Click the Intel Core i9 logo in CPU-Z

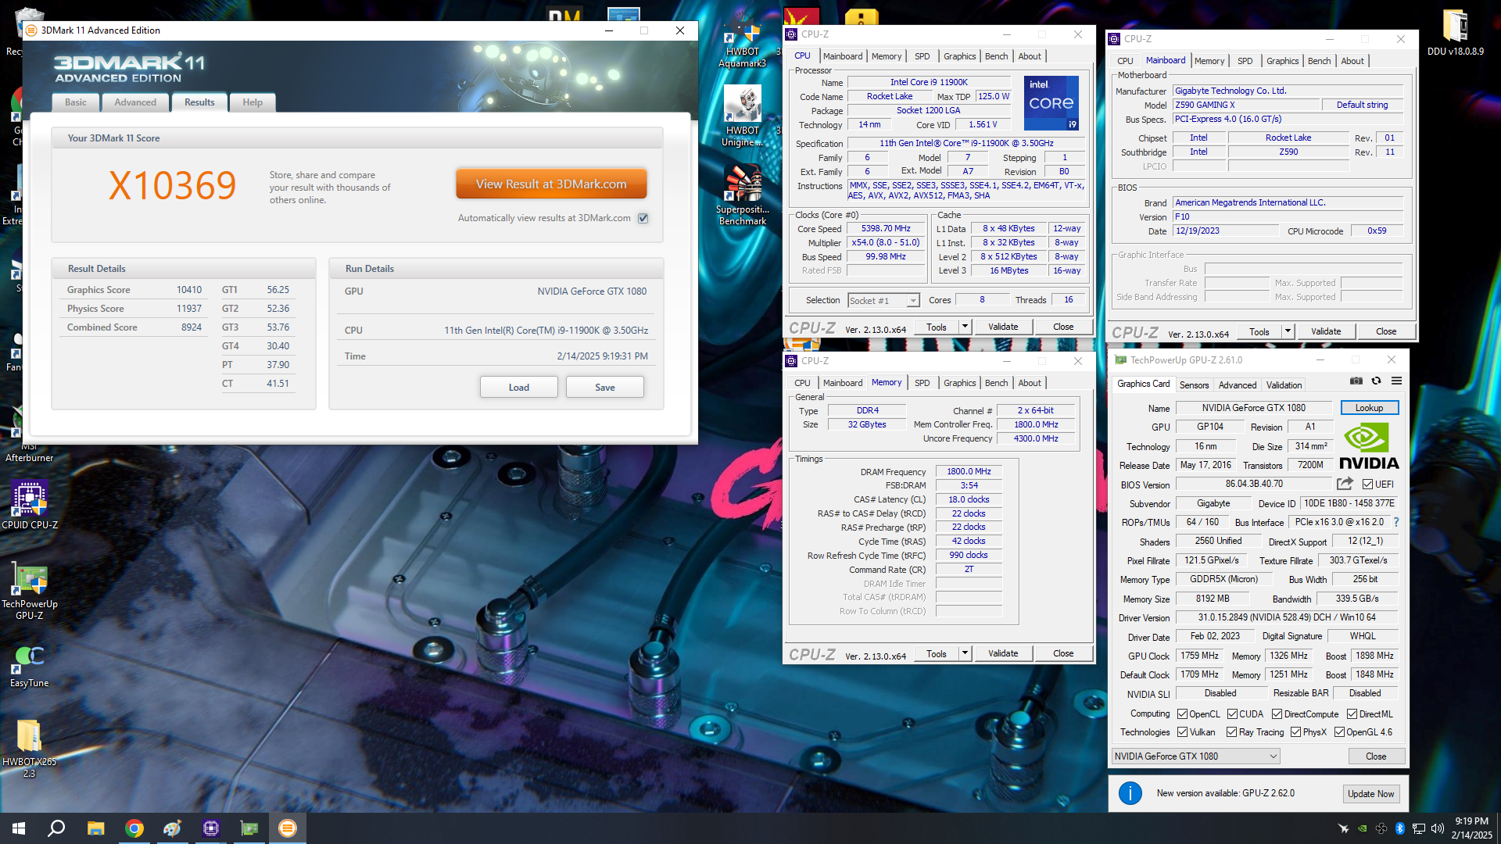coord(1051,103)
